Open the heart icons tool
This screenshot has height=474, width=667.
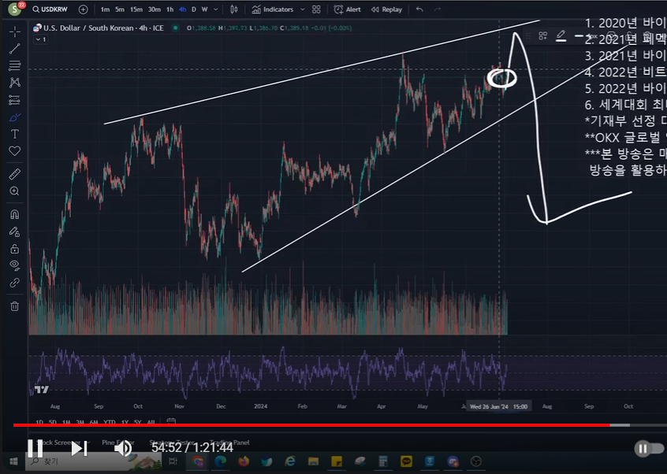pyautogui.click(x=15, y=150)
